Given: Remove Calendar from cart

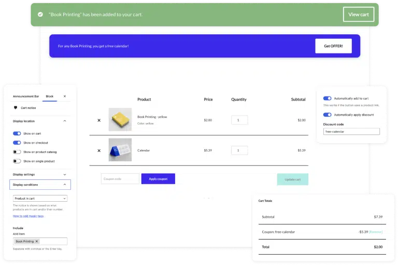Looking at the screenshot, I should click(x=99, y=151).
